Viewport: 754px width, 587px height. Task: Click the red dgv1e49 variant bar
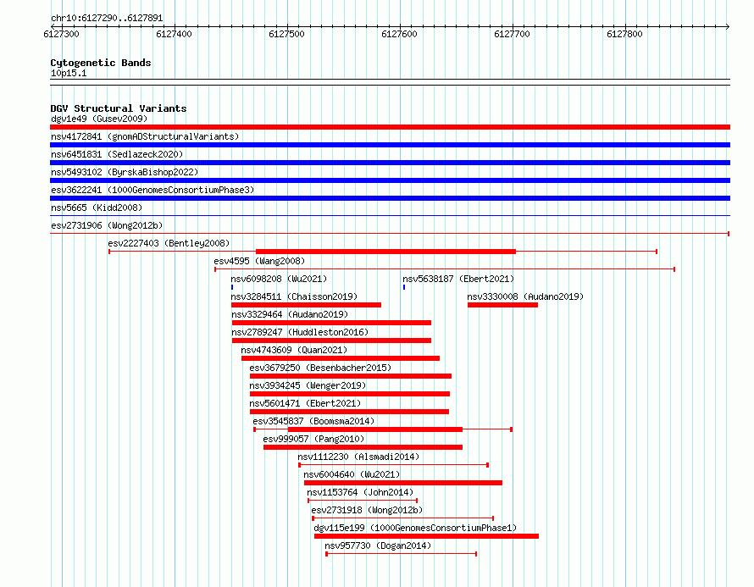[390, 127]
